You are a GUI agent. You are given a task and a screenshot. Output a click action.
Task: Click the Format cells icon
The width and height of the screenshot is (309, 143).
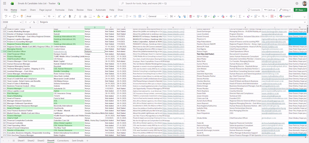[231, 16]
